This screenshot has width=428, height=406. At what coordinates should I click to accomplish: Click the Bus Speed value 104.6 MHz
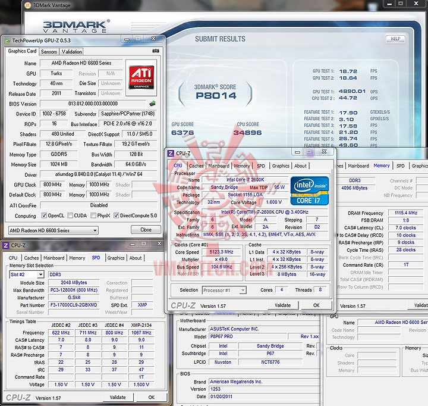pyautogui.click(x=221, y=267)
